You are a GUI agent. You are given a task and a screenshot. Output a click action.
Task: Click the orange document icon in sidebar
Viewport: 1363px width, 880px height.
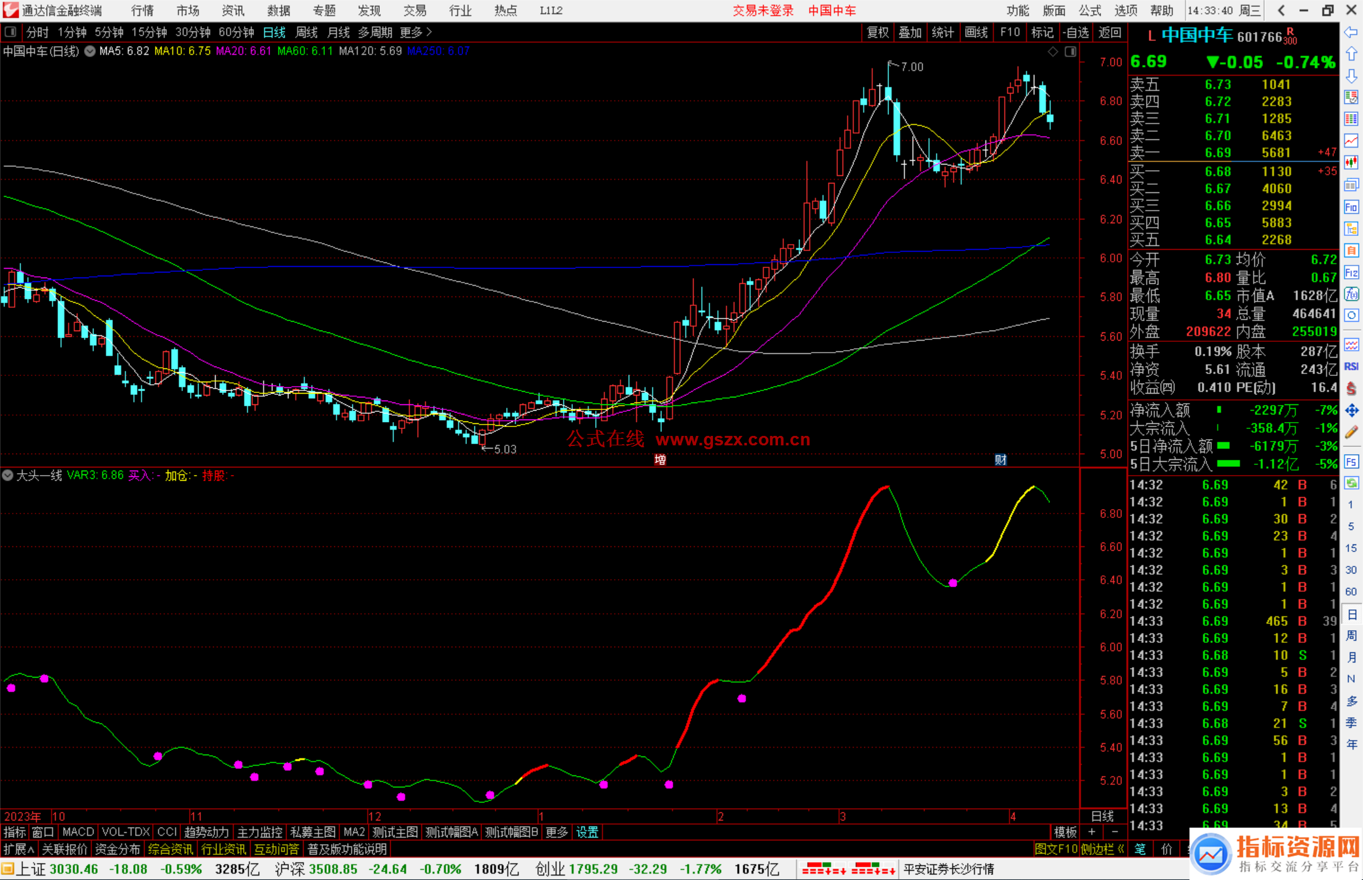pos(1351,250)
